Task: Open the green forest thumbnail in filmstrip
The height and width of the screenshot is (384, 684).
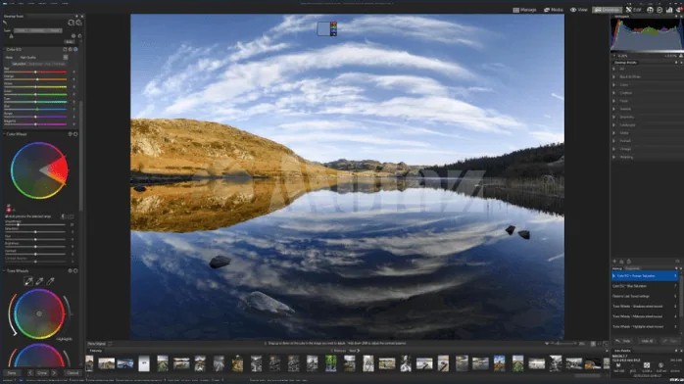Action: coord(331,363)
